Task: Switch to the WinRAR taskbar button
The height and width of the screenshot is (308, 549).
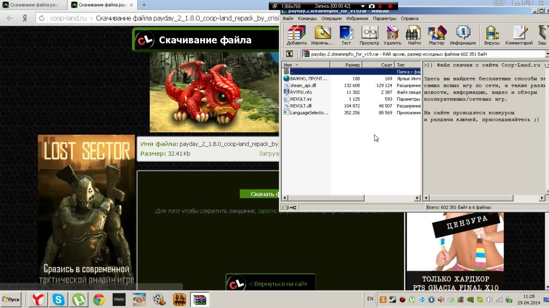Action: 199,299
